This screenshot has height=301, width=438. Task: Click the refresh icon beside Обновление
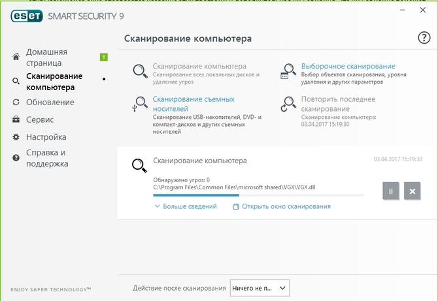tap(16, 103)
